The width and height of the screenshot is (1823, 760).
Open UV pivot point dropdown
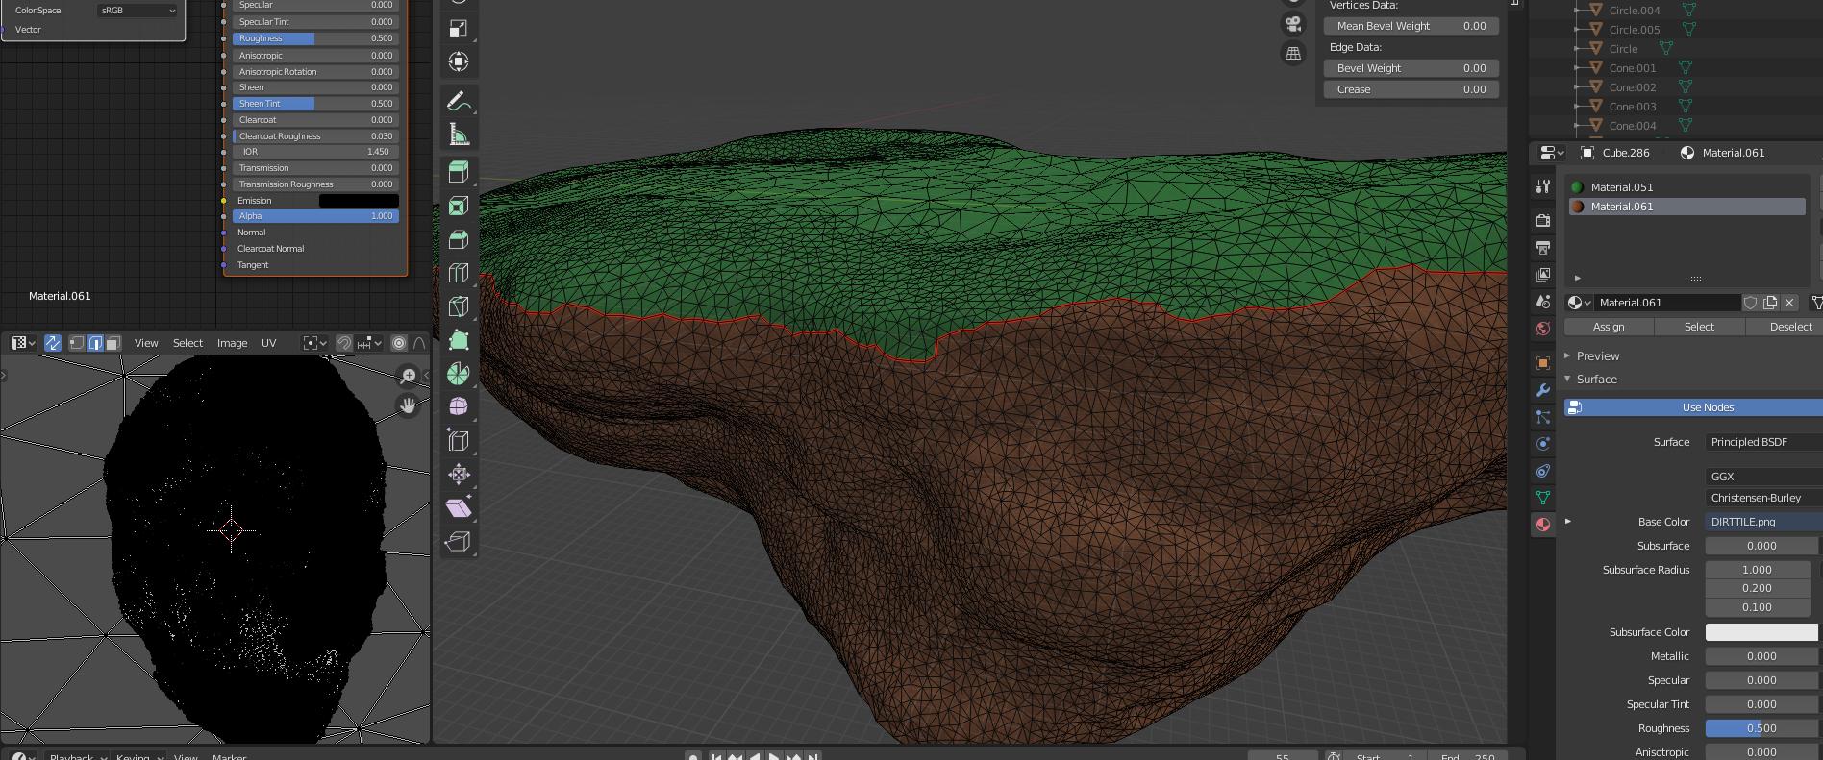tap(313, 343)
